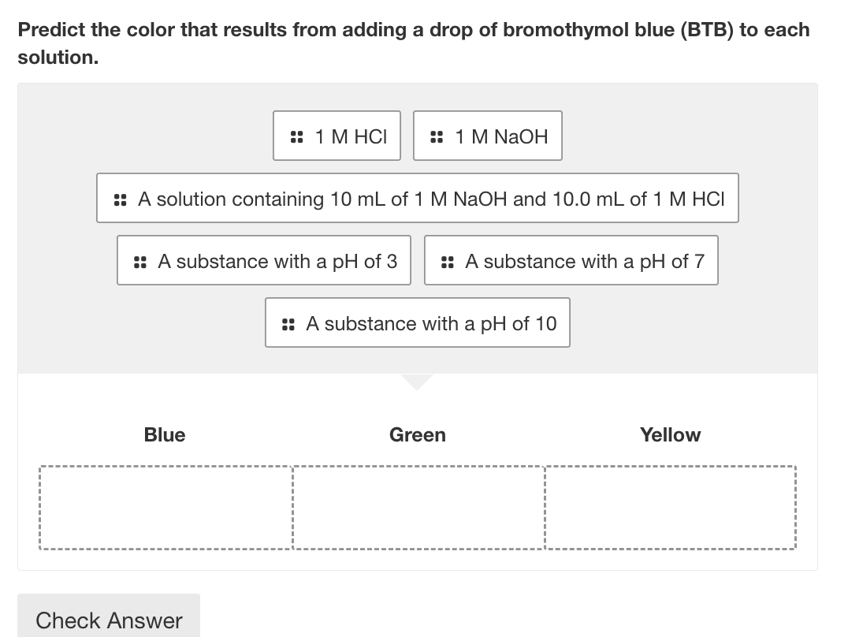The image size is (848, 637).
Task: Click the Blue drop zone
Action: (166, 507)
